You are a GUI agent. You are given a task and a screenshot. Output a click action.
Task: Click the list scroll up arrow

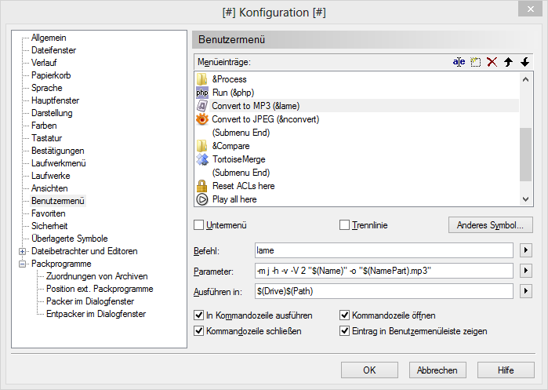(x=525, y=79)
